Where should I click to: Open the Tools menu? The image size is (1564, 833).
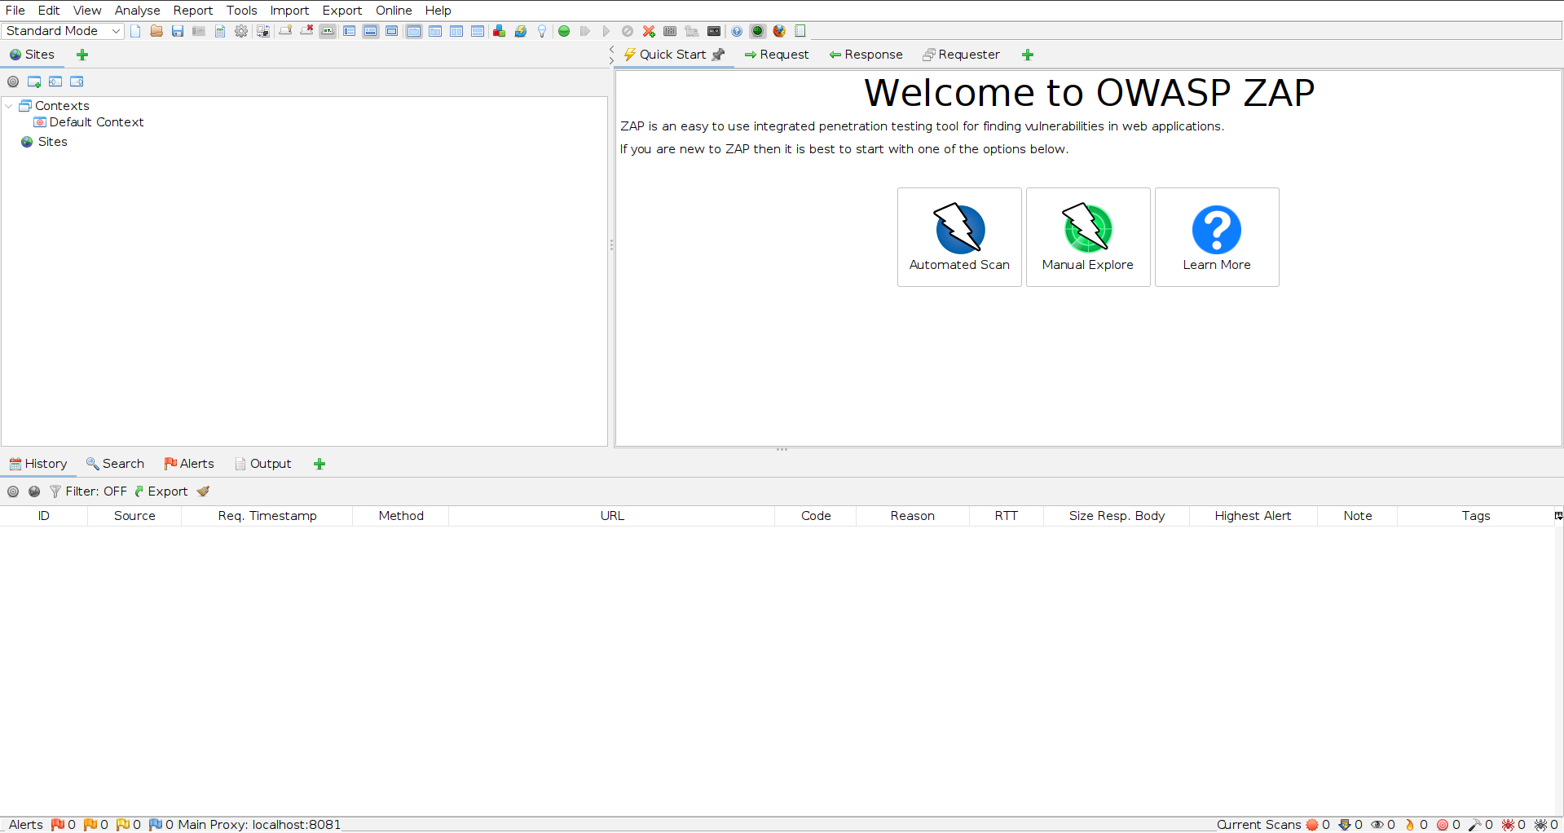click(241, 11)
